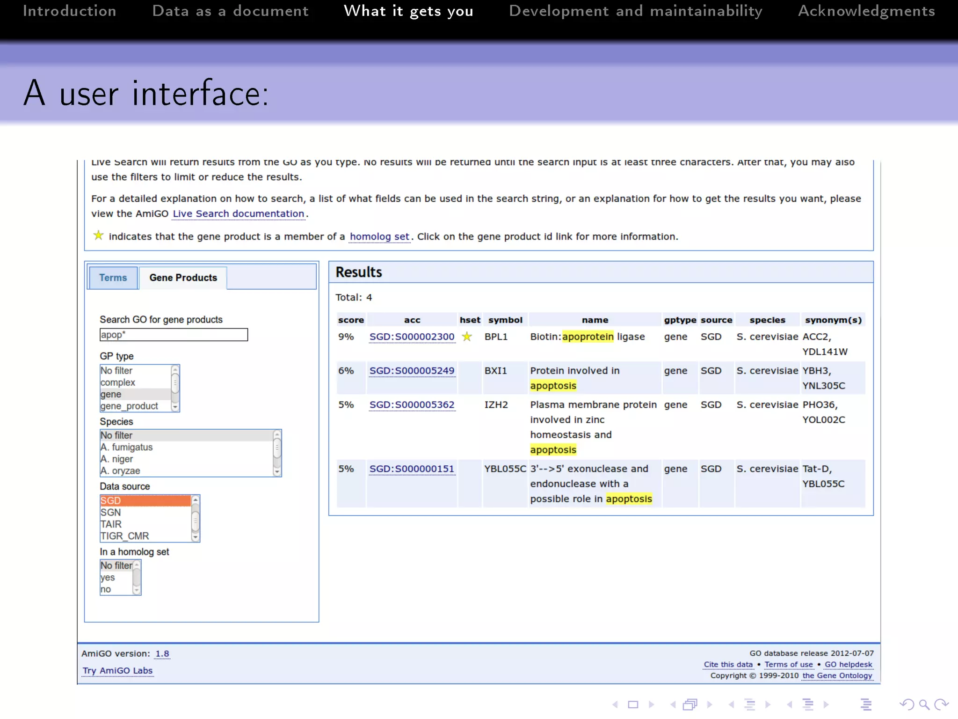958x719 pixels.
Task: Click the gene products search field containing apop*
Action: point(174,335)
